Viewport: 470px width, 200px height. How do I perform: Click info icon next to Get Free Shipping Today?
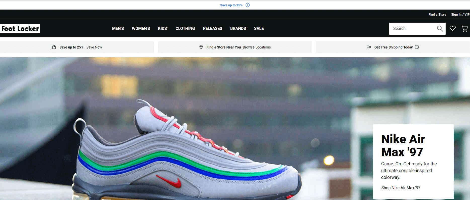click(417, 47)
